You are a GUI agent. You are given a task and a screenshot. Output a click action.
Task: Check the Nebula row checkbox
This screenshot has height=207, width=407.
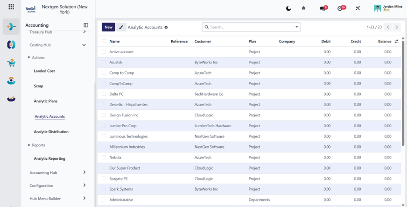(x=104, y=157)
